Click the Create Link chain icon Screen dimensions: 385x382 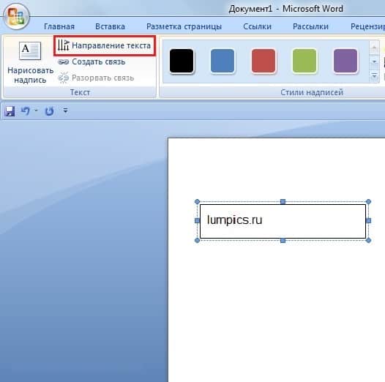[64, 62]
